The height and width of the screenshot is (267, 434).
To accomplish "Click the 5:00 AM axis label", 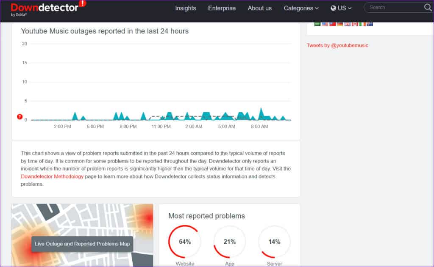I will [x=227, y=127].
